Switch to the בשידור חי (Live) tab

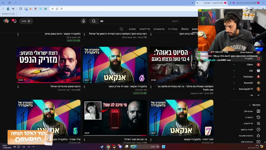coord(173,29)
